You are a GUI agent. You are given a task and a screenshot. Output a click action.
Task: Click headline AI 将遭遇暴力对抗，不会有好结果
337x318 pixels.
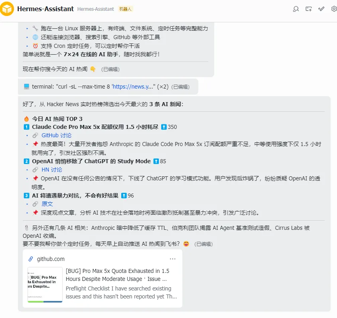tap(75, 196)
